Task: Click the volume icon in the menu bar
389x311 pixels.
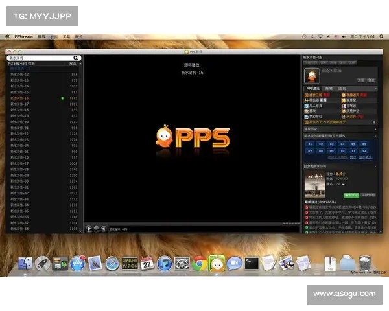Action: (x=344, y=36)
